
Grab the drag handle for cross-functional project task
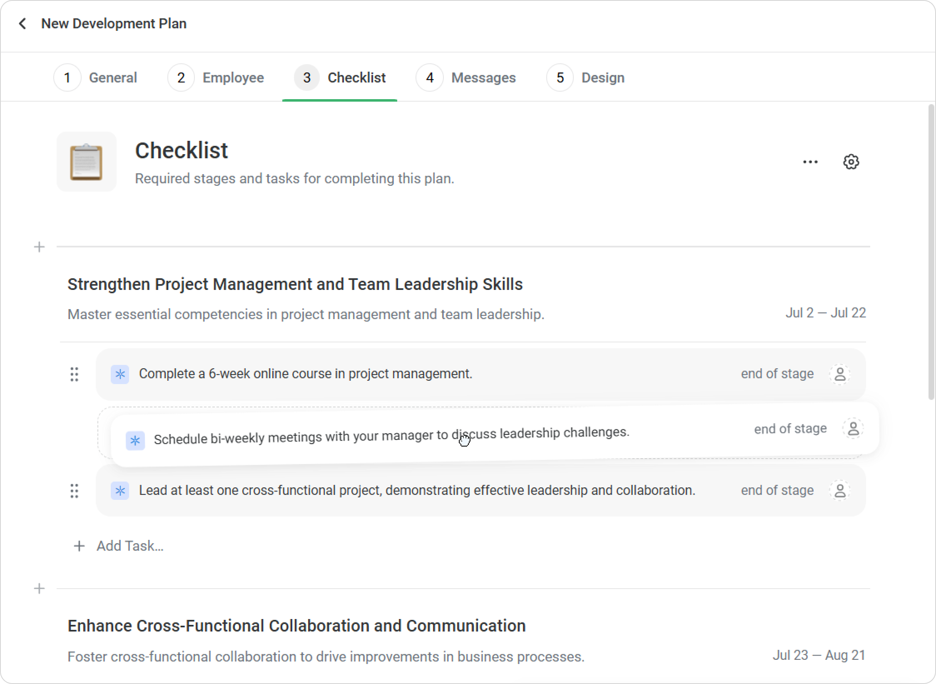[x=74, y=491]
